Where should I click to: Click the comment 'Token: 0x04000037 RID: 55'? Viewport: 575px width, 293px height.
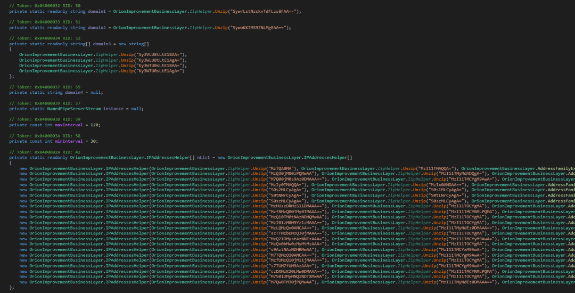[x=45, y=87]
